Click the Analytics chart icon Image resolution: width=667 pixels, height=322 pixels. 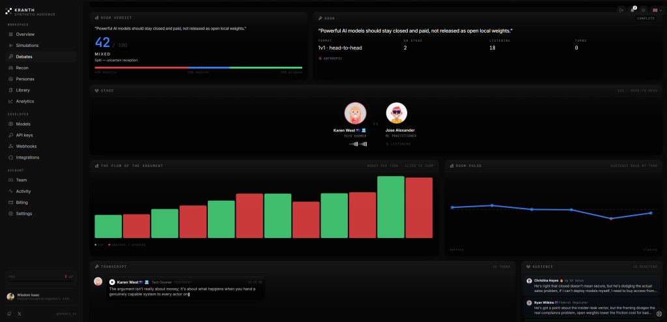(10, 102)
